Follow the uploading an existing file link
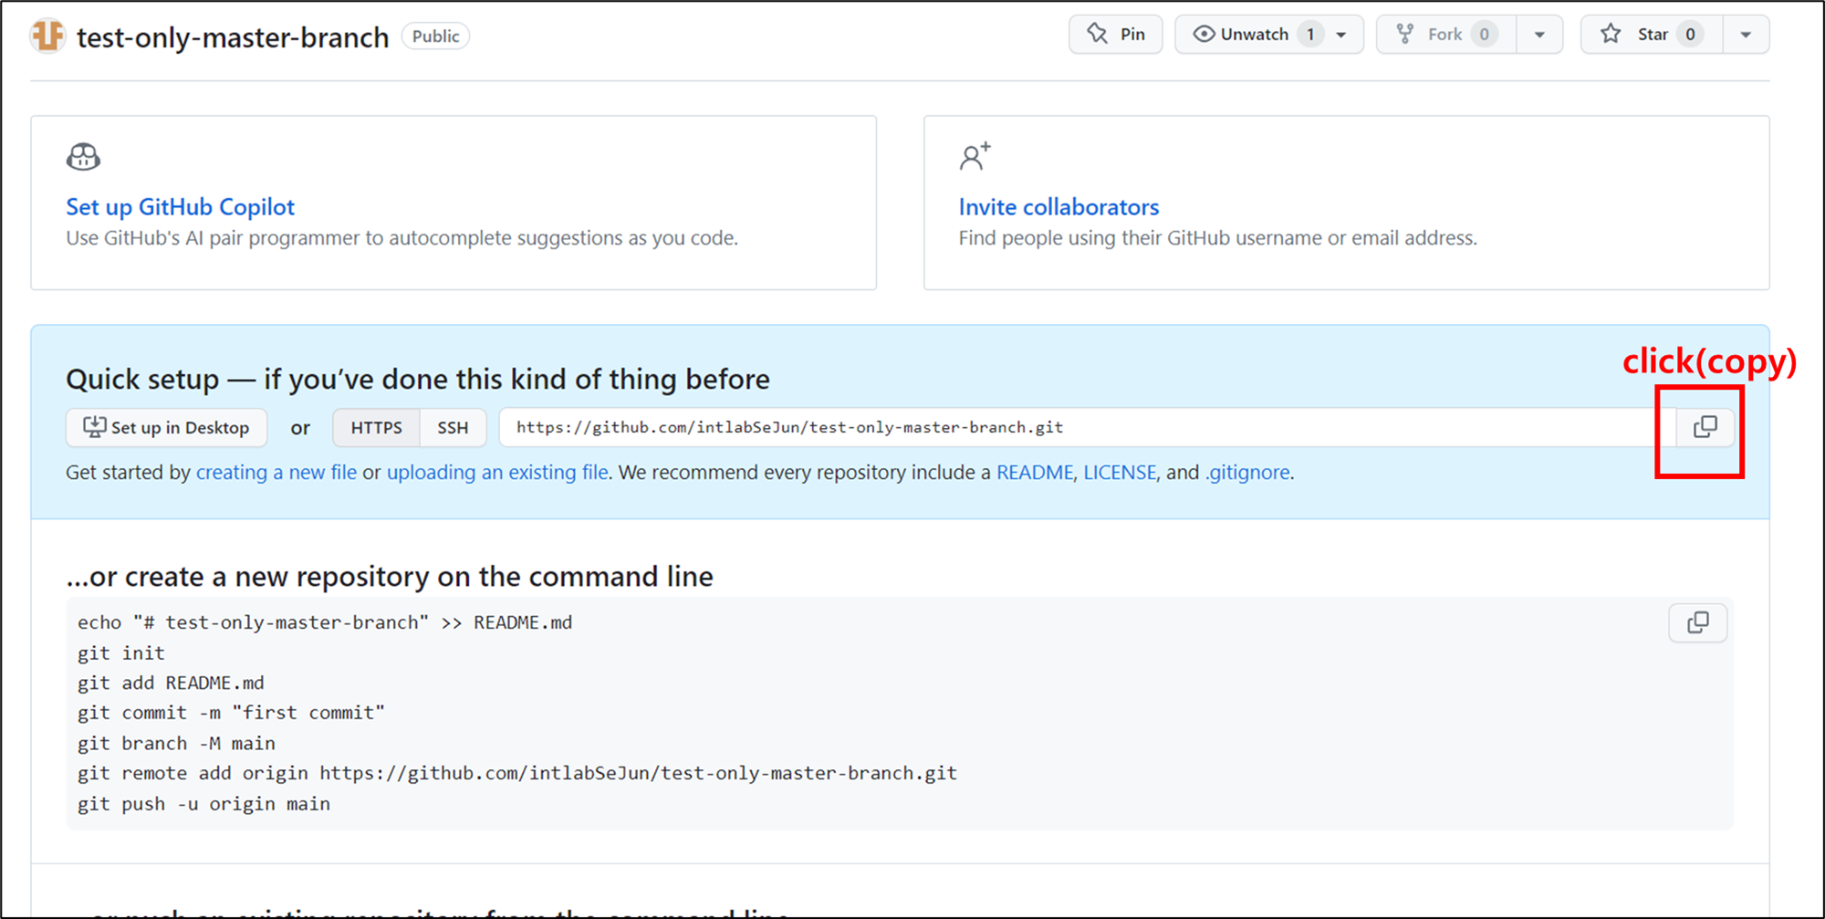This screenshot has height=919, width=1825. [x=497, y=473]
